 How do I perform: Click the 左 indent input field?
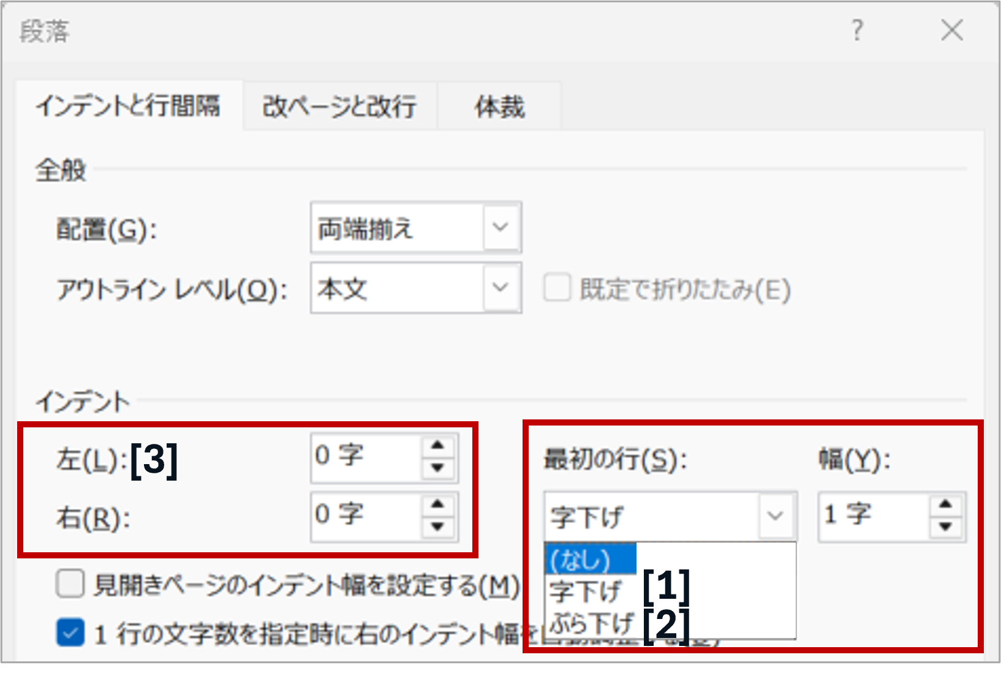click(366, 457)
